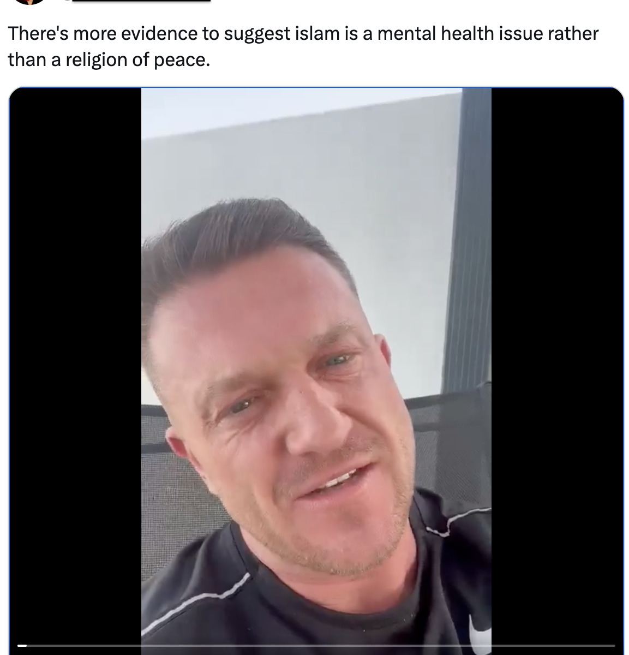Play the embedded video in the post
629x655 pixels.
[x=316, y=371]
